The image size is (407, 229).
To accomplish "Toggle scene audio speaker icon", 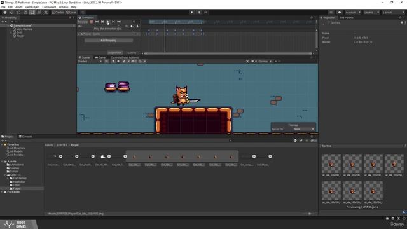I will tap(118, 62).
